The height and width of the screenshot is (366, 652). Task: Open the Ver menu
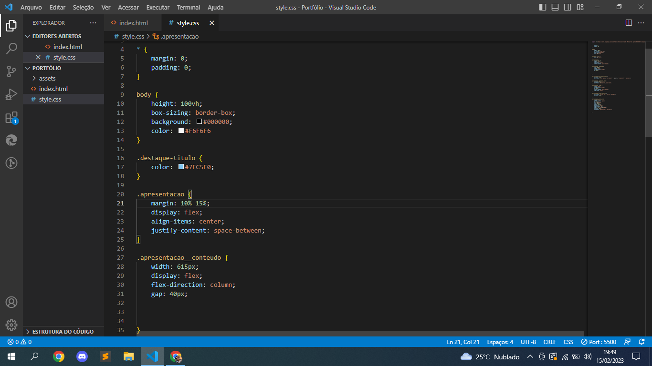click(x=106, y=7)
